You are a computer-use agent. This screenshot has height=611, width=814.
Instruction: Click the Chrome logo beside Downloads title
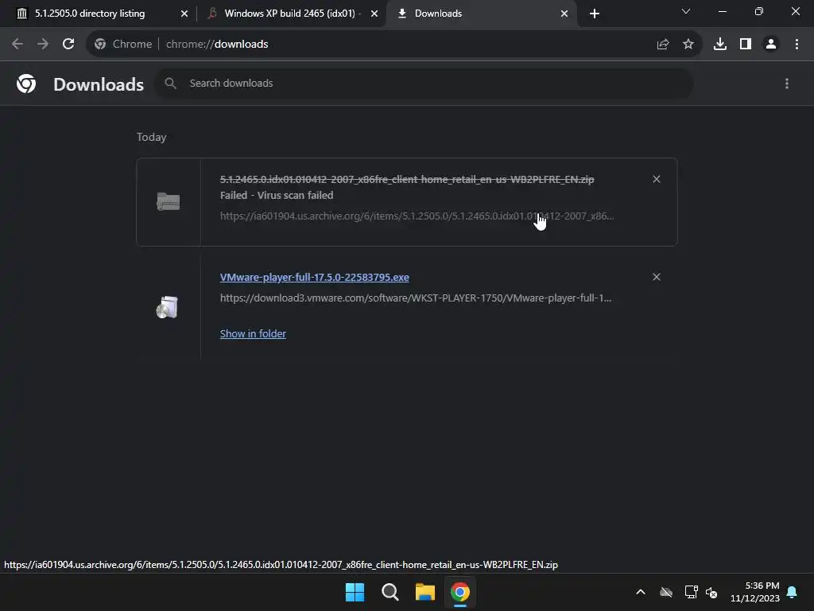pyautogui.click(x=26, y=84)
